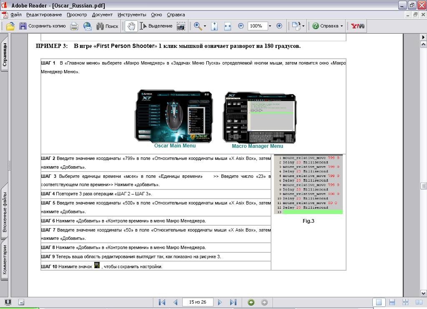The width and height of the screenshot is (427, 309).
Task: Click the Oscar Main Menu screenshot image
Action: [x=174, y=116]
